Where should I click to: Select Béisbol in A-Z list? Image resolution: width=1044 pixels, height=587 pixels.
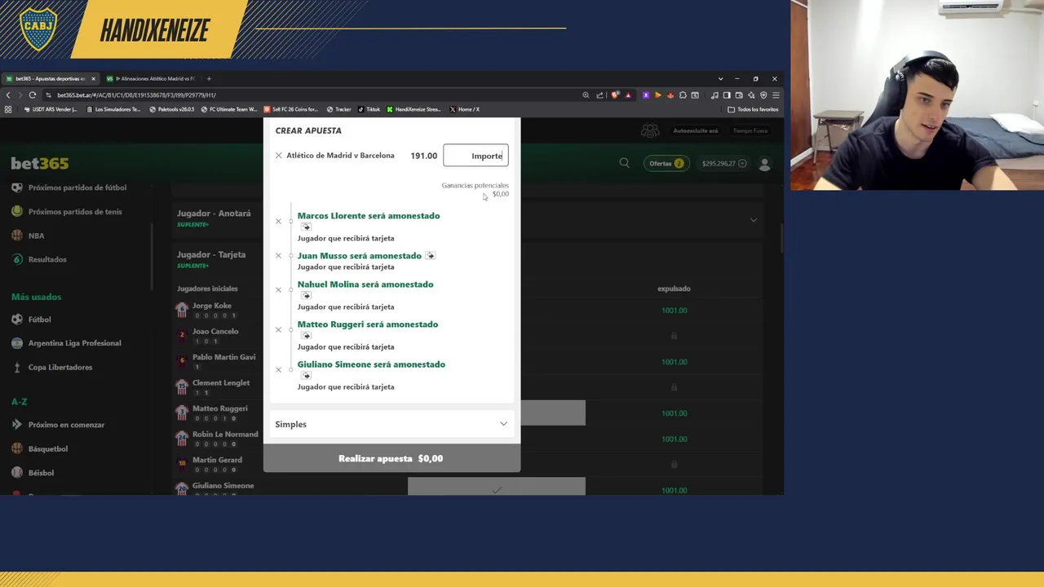(41, 473)
